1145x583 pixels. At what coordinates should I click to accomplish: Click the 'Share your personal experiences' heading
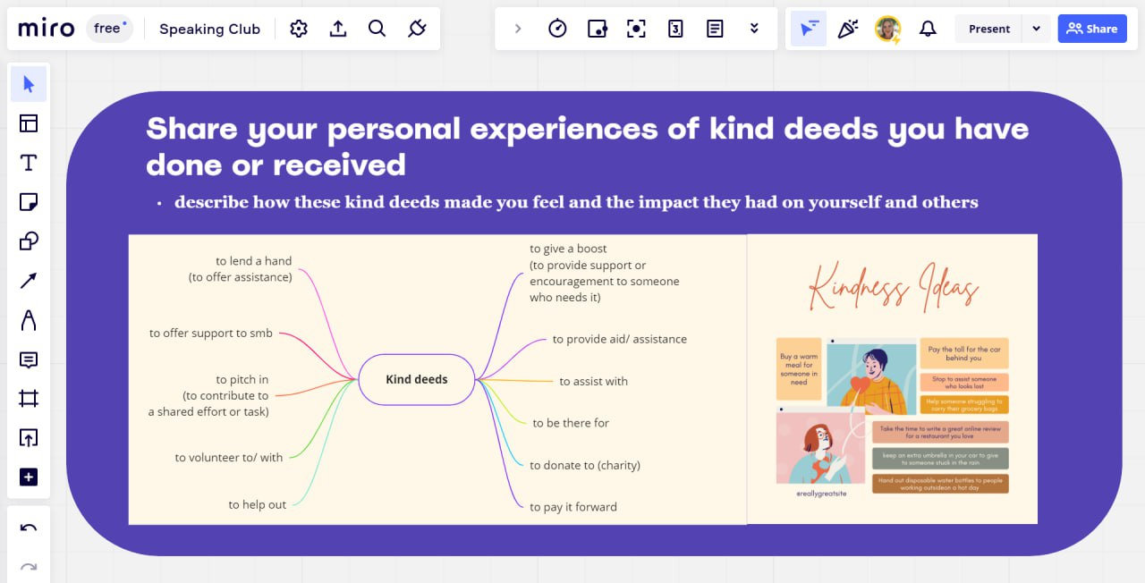coord(588,146)
